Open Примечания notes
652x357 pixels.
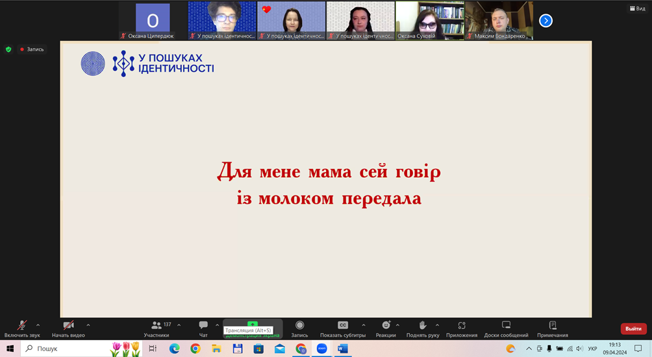[x=553, y=326]
